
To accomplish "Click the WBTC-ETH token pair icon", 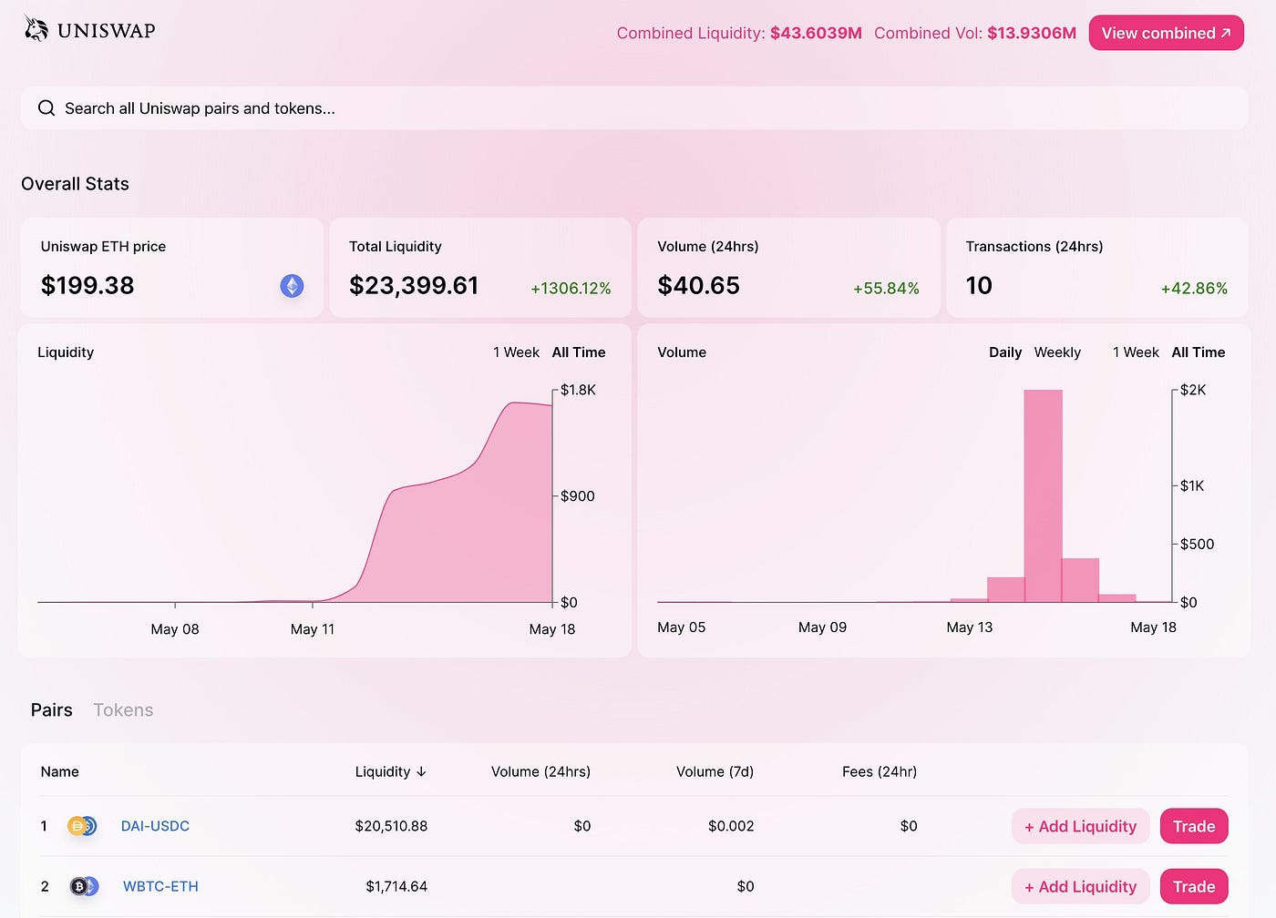I will pyautogui.click(x=84, y=886).
